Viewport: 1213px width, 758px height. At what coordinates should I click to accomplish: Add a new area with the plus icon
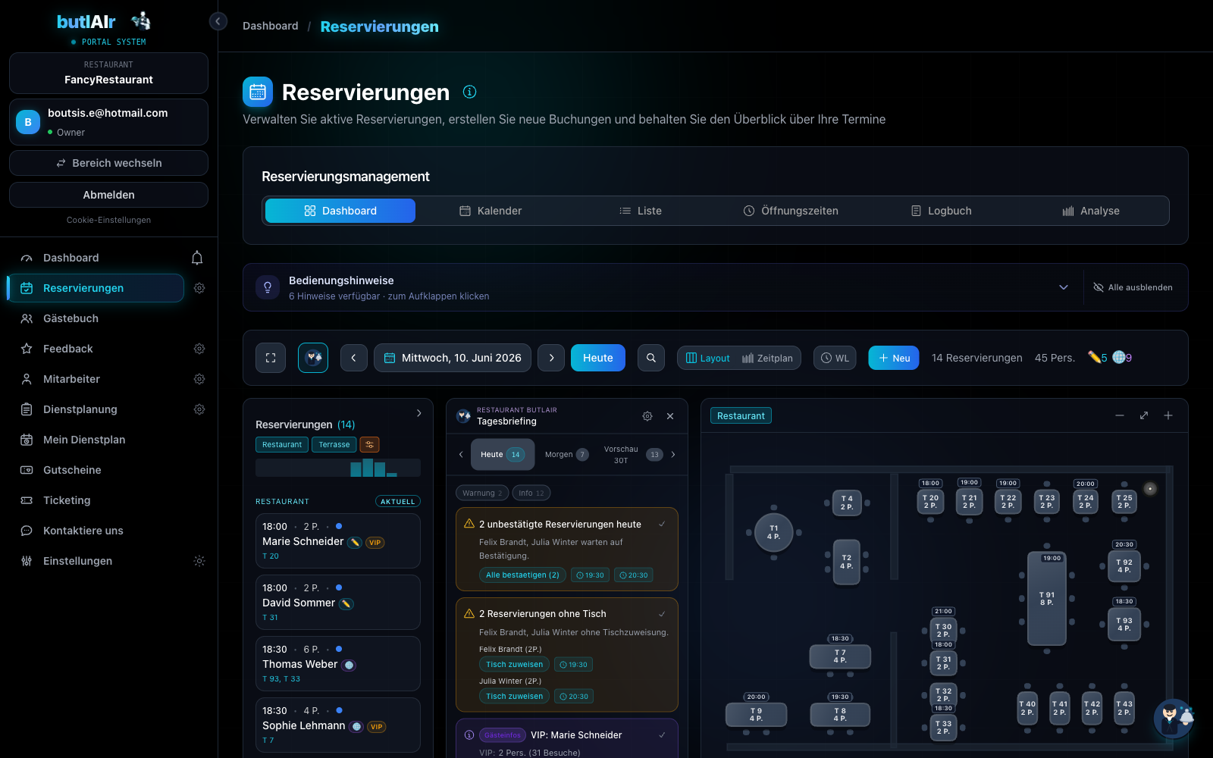[x=1168, y=415]
